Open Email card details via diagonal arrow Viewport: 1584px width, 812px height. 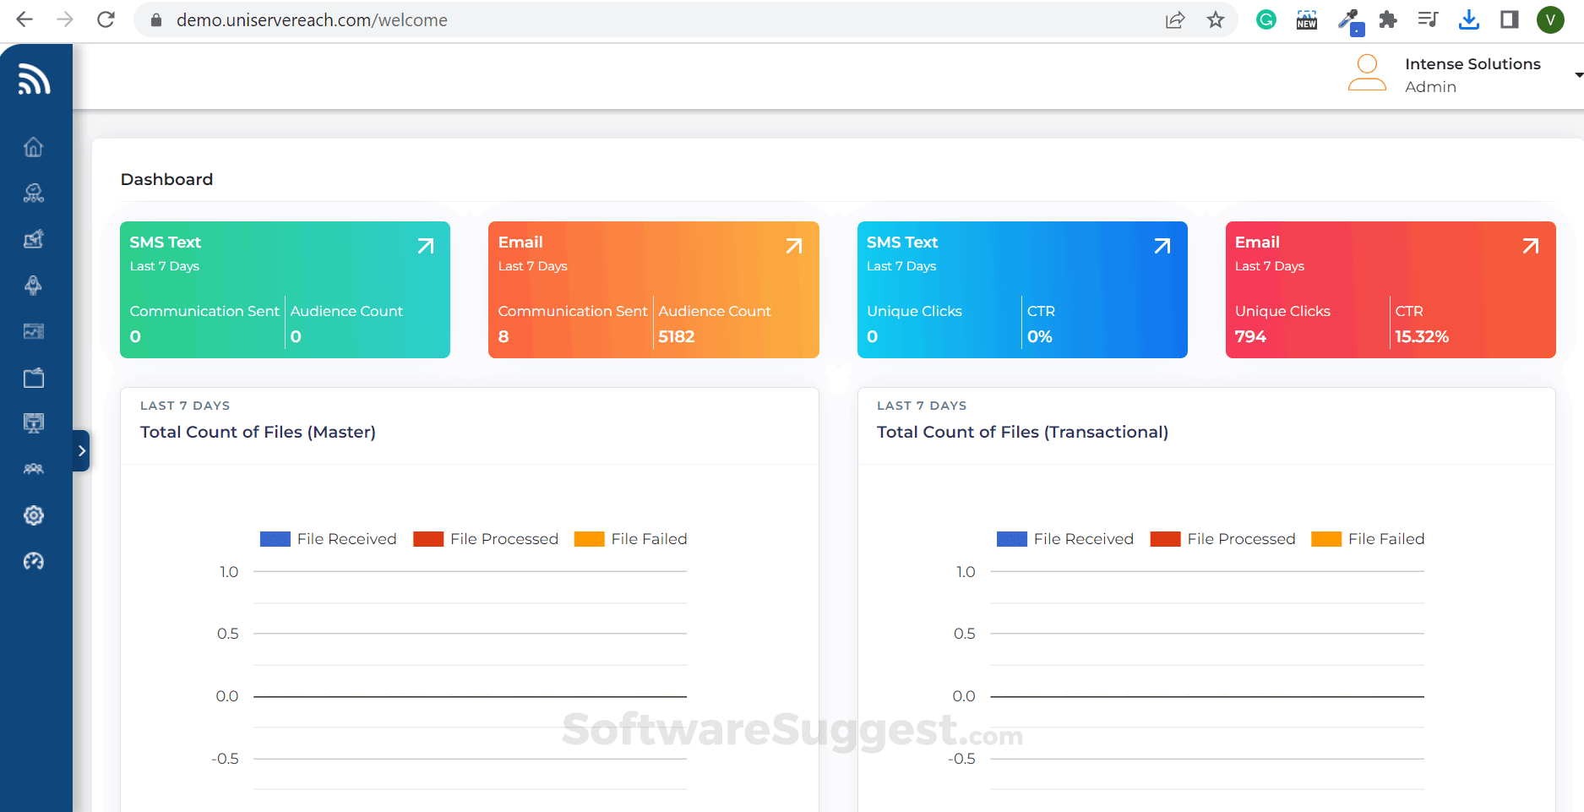(793, 246)
